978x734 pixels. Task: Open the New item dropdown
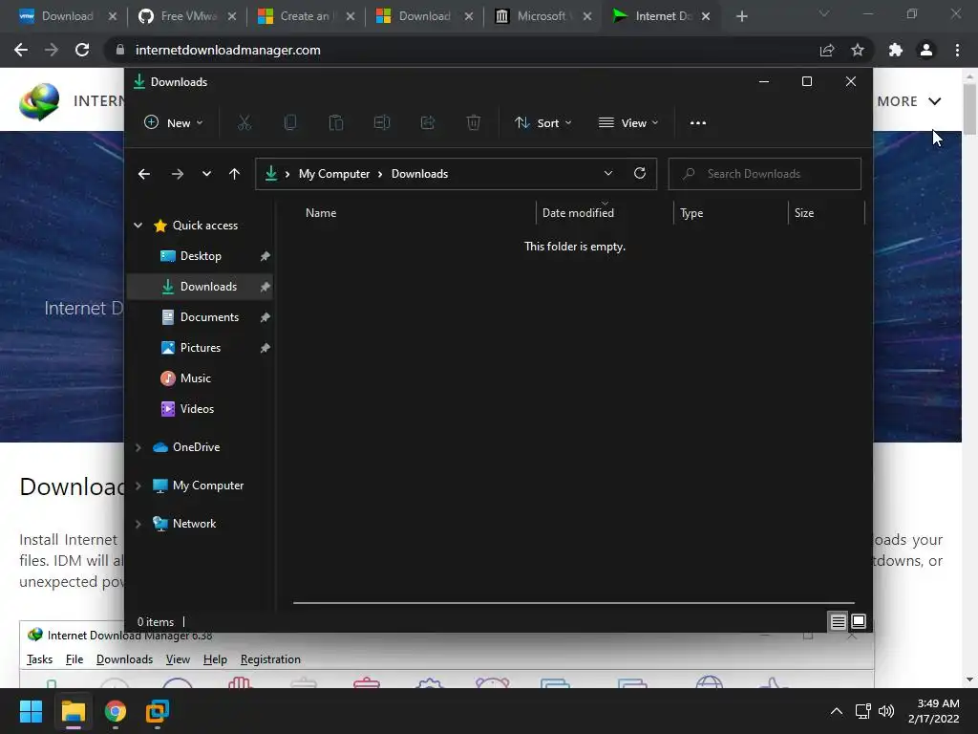coord(174,123)
